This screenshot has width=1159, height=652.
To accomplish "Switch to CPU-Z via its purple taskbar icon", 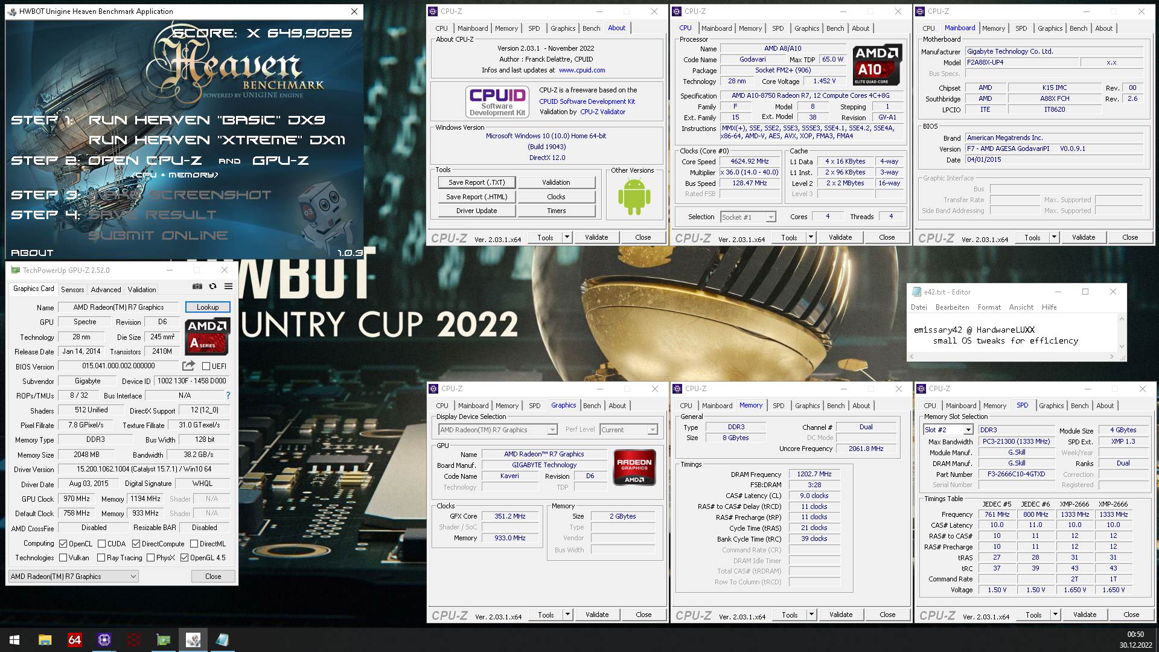I will click(x=104, y=640).
